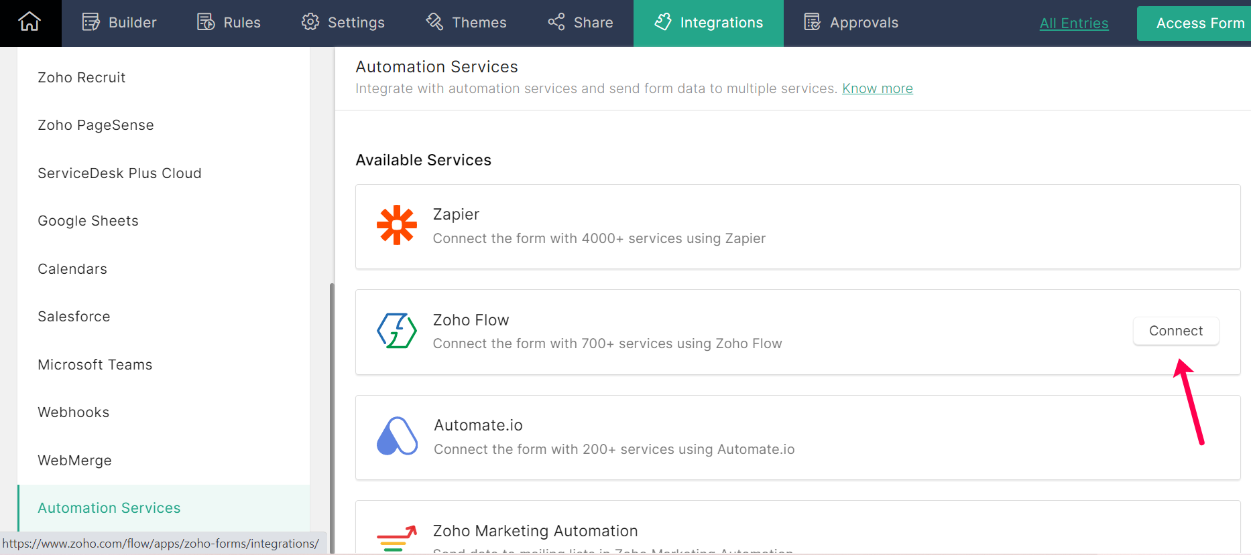Open Google Sheets integration
The image size is (1251, 555).
pyautogui.click(x=164, y=221)
